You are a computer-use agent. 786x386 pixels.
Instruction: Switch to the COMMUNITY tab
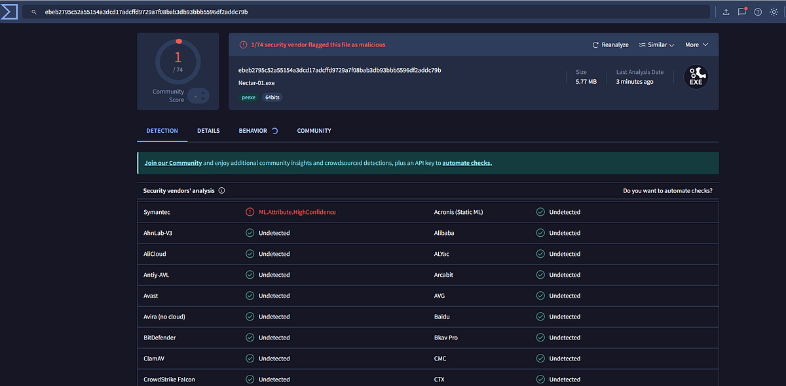[x=314, y=131]
